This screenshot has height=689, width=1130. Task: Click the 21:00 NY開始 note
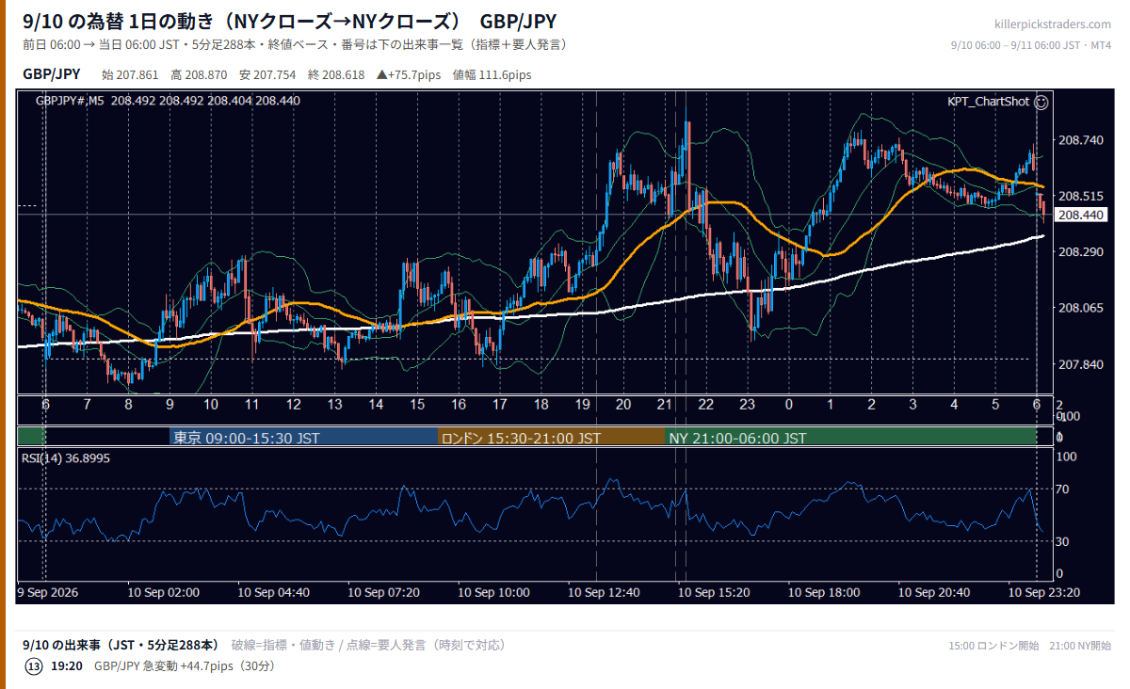click(x=1079, y=646)
